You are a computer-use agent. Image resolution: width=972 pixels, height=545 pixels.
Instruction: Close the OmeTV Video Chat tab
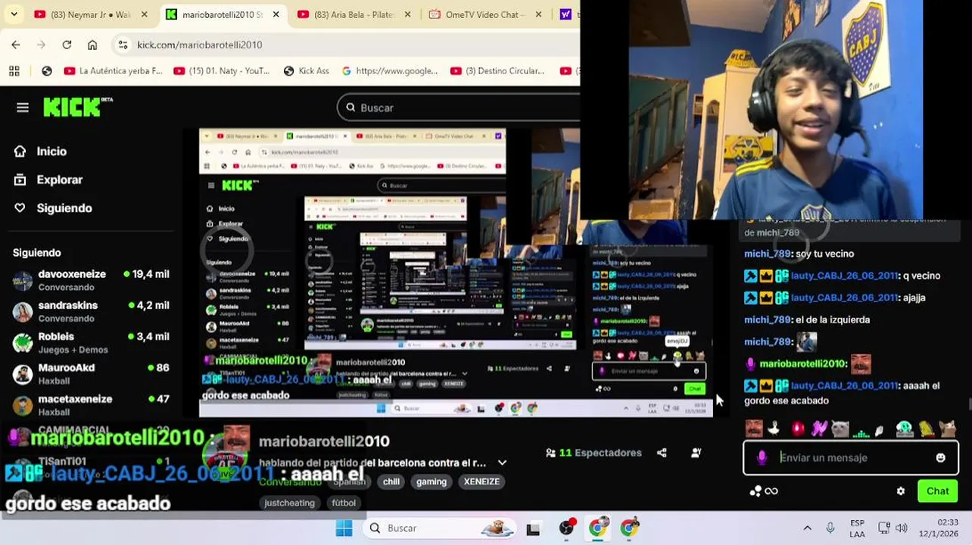coord(539,14)
